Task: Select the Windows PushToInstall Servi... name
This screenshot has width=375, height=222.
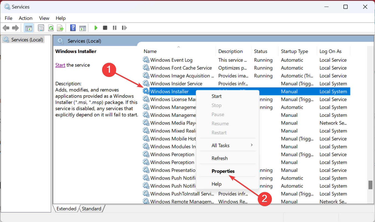Action: coord(182,194)
